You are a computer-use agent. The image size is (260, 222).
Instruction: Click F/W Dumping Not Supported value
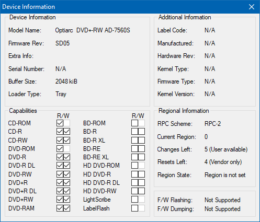pyautogui.click(x=222, y=209)
